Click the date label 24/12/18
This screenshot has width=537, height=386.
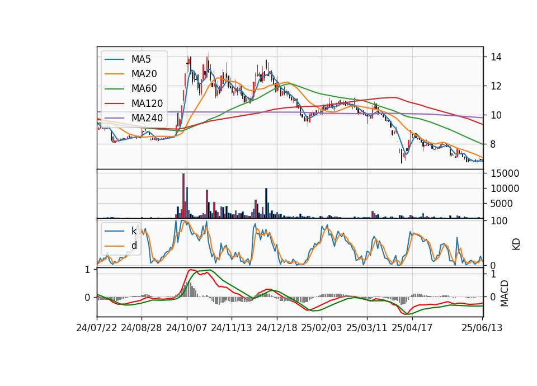pos(277,328)
